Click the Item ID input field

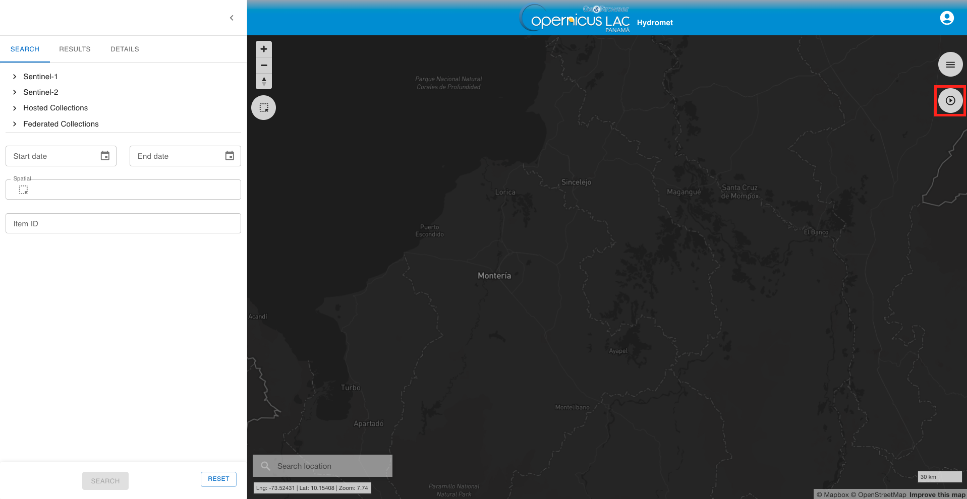coord(123,223)
